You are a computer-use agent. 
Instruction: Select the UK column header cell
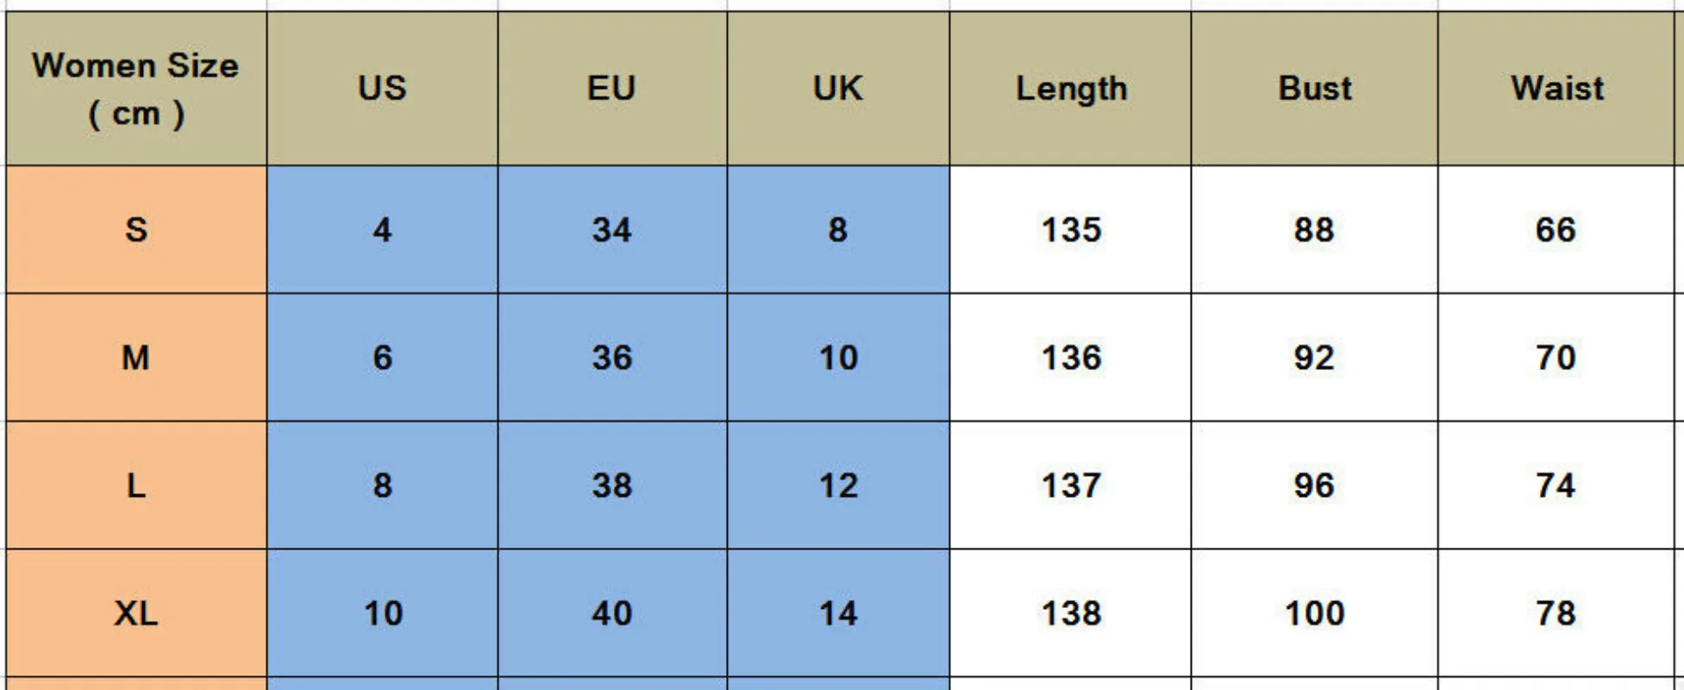(838, 88)
